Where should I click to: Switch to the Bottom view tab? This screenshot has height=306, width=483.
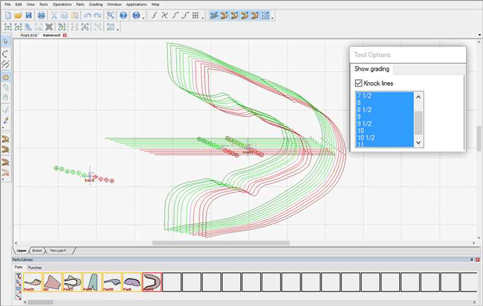(x=37, y=250)
